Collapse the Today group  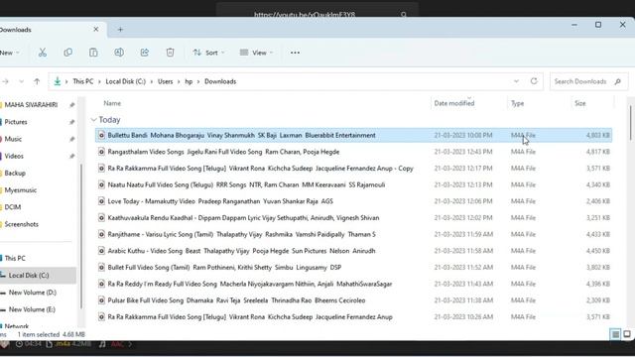point(93,120)
